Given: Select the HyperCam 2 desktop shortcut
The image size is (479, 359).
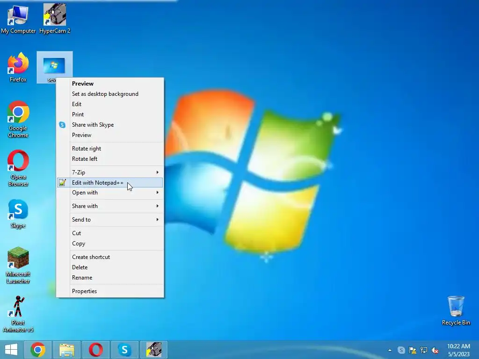Looking at the screenshot, I should pyautogui.click(x=55, y=19).
